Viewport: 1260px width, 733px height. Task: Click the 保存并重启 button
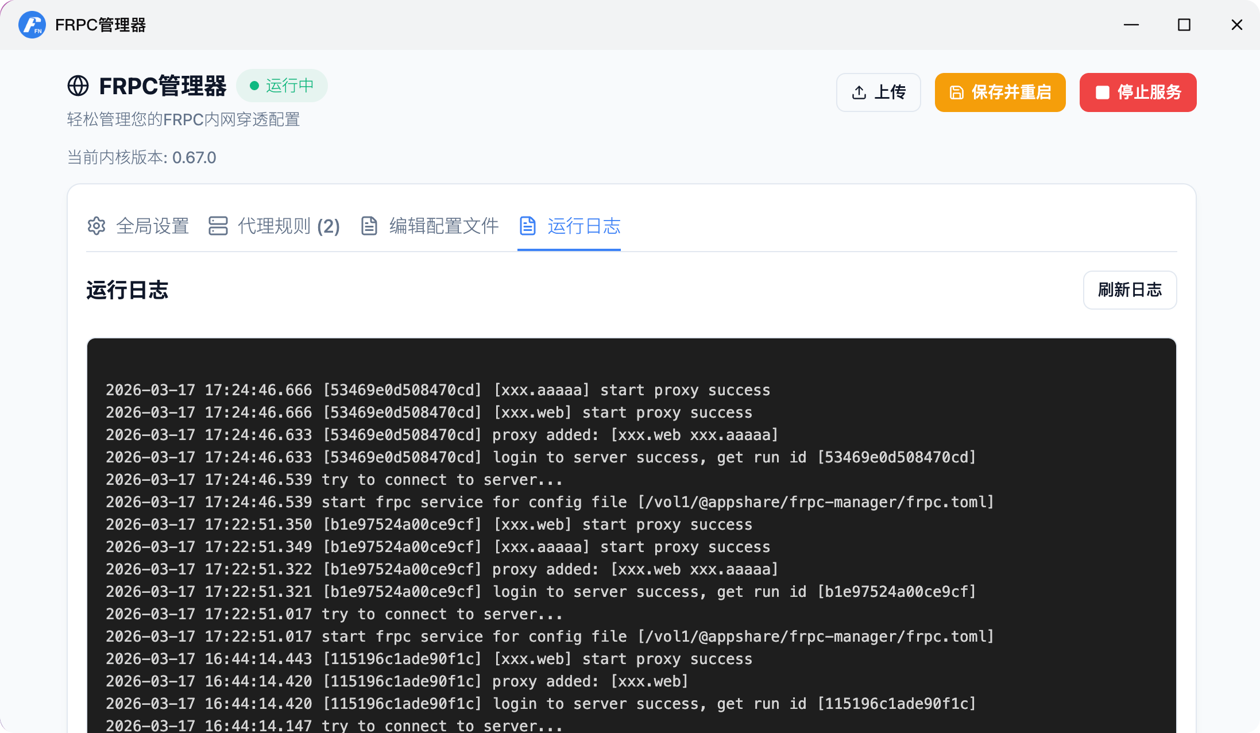click(x=1000, y=92)
